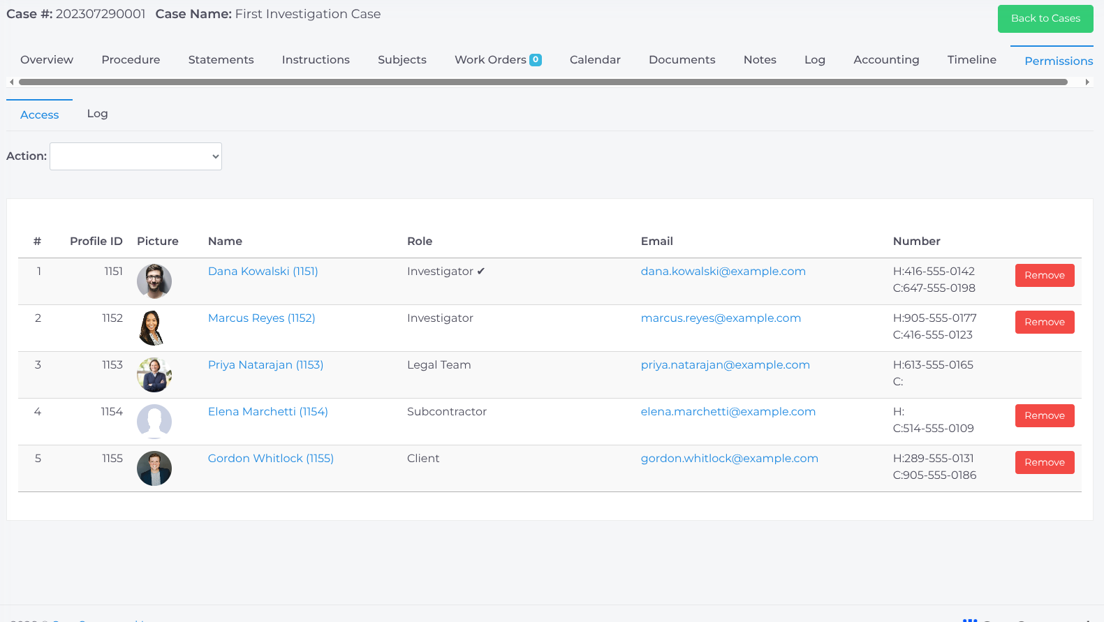The height and width of the screenshot is (622, 1104).
Task: Switch to the Log sub-tab under Permissions
Action: (98, 114)
